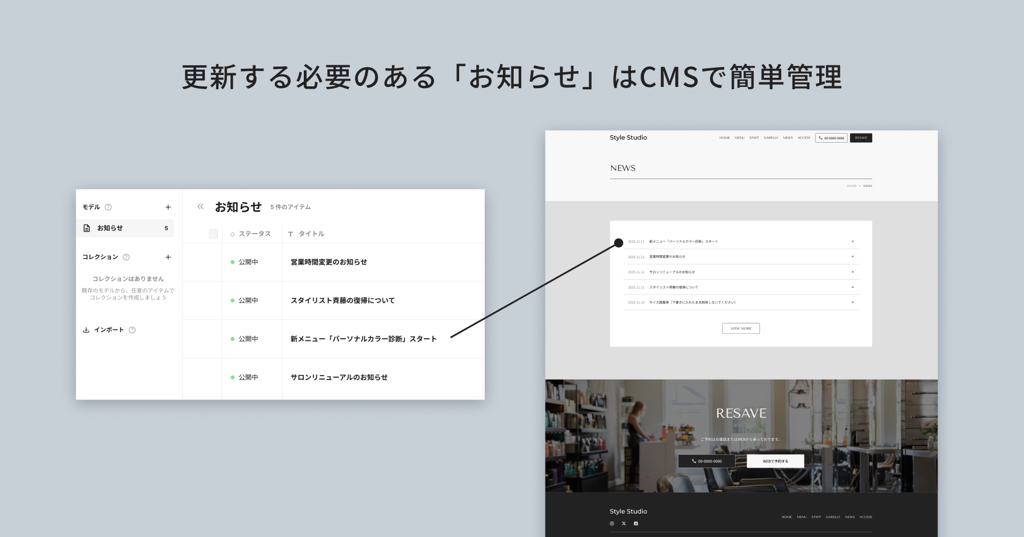Select the 営業時間変更のお知らせ list row
Viewport: 1024px width, 537px height.
(x=329, y=262)
